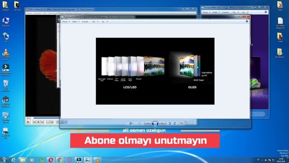The image size is (289, 163).
Task: Open extended settings in VLC
Action: click(52, 122)
